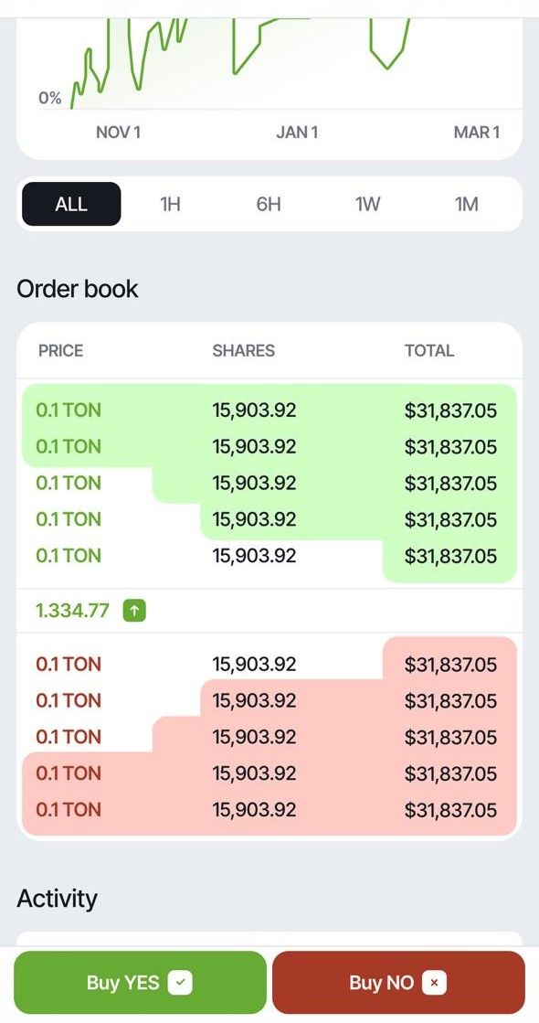
Task: Click the SHARES column header
Action: (x=243, y=350)
